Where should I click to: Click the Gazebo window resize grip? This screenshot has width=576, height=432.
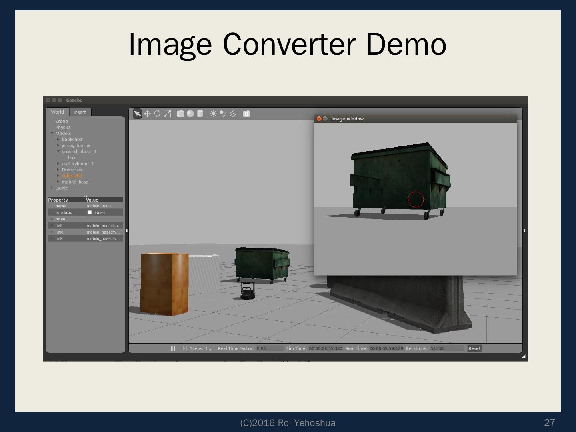click(x=524, y=357)
